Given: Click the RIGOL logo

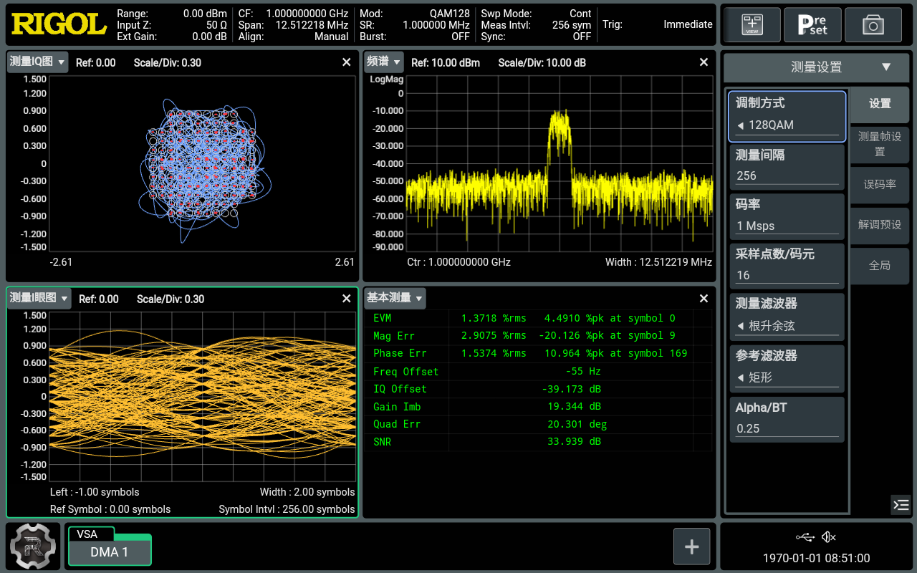Looking at the screenshot, I should pyautogui.click(x=59, y=24).
